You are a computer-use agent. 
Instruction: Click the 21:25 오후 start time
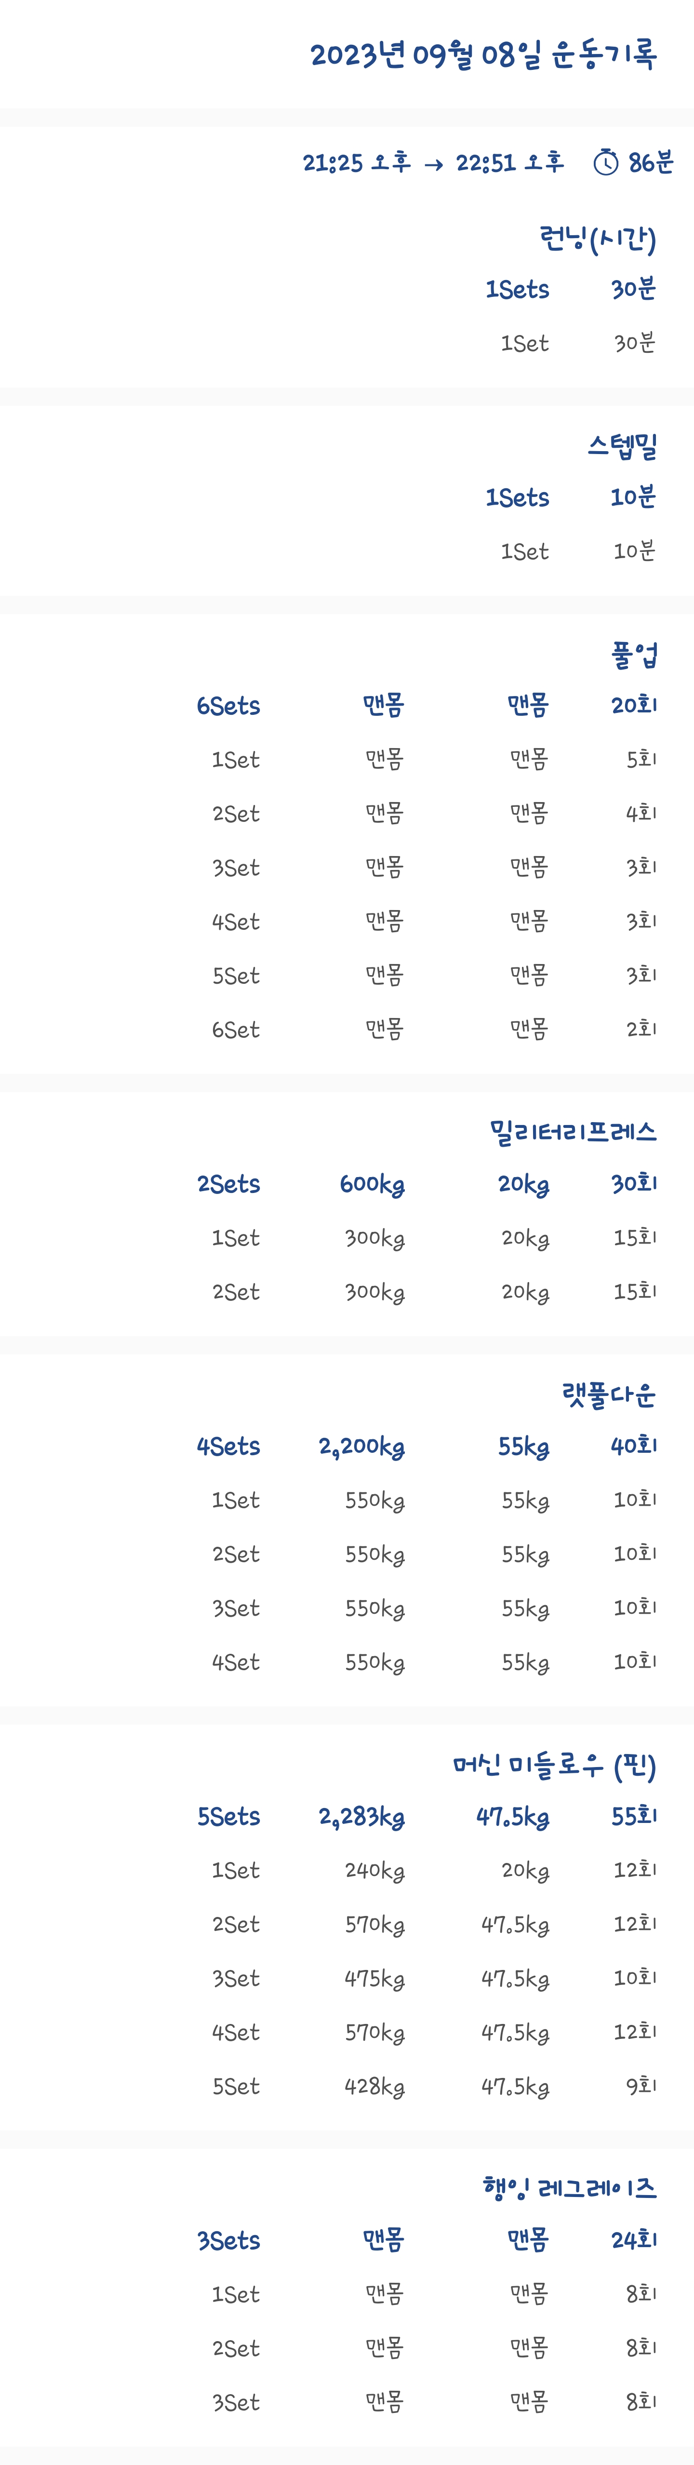(357, 162)
